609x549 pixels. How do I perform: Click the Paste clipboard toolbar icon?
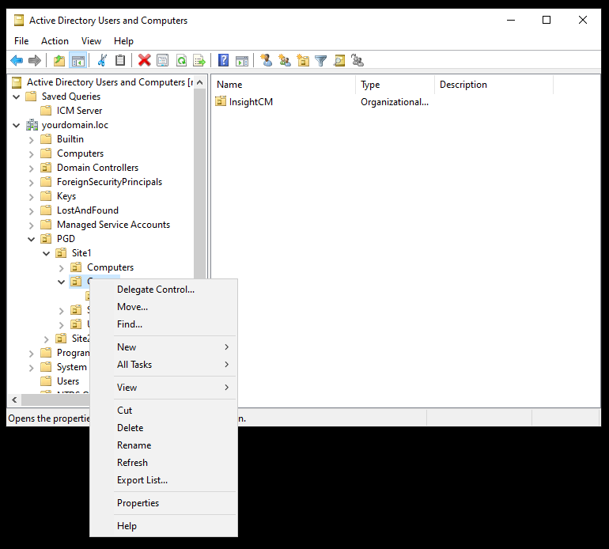(x=120, y=61)
